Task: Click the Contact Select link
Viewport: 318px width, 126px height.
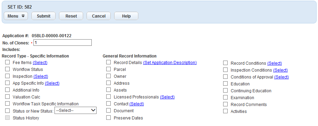Action: click(137, 104)
